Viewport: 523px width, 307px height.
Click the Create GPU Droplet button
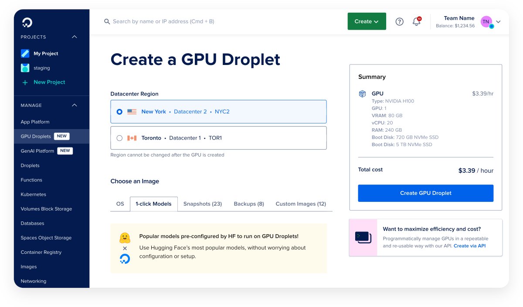coord(426,193)
